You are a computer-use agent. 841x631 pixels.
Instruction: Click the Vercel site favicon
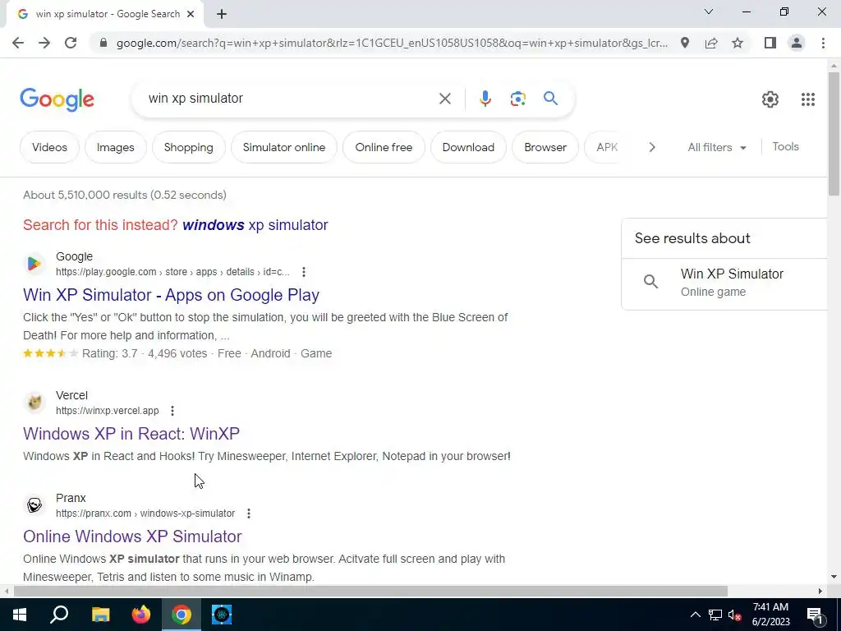tap(34, 402)
